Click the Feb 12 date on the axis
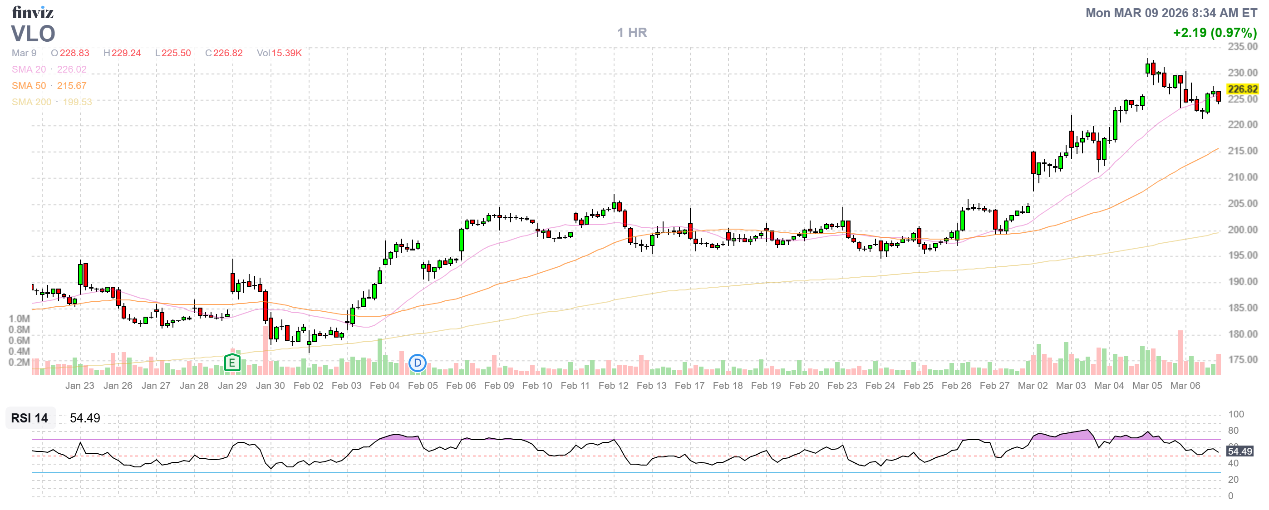This screenshot has height=510, width=1269. (613, 386)
